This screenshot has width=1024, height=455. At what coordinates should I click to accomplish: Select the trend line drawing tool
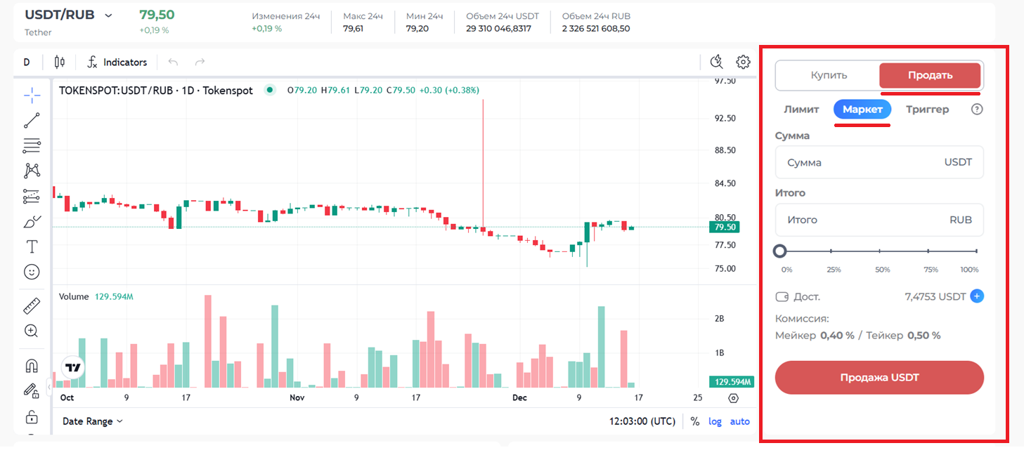point(32,120)
